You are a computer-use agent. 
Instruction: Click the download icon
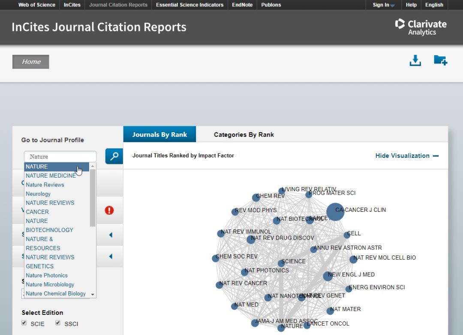coord(415,61)
